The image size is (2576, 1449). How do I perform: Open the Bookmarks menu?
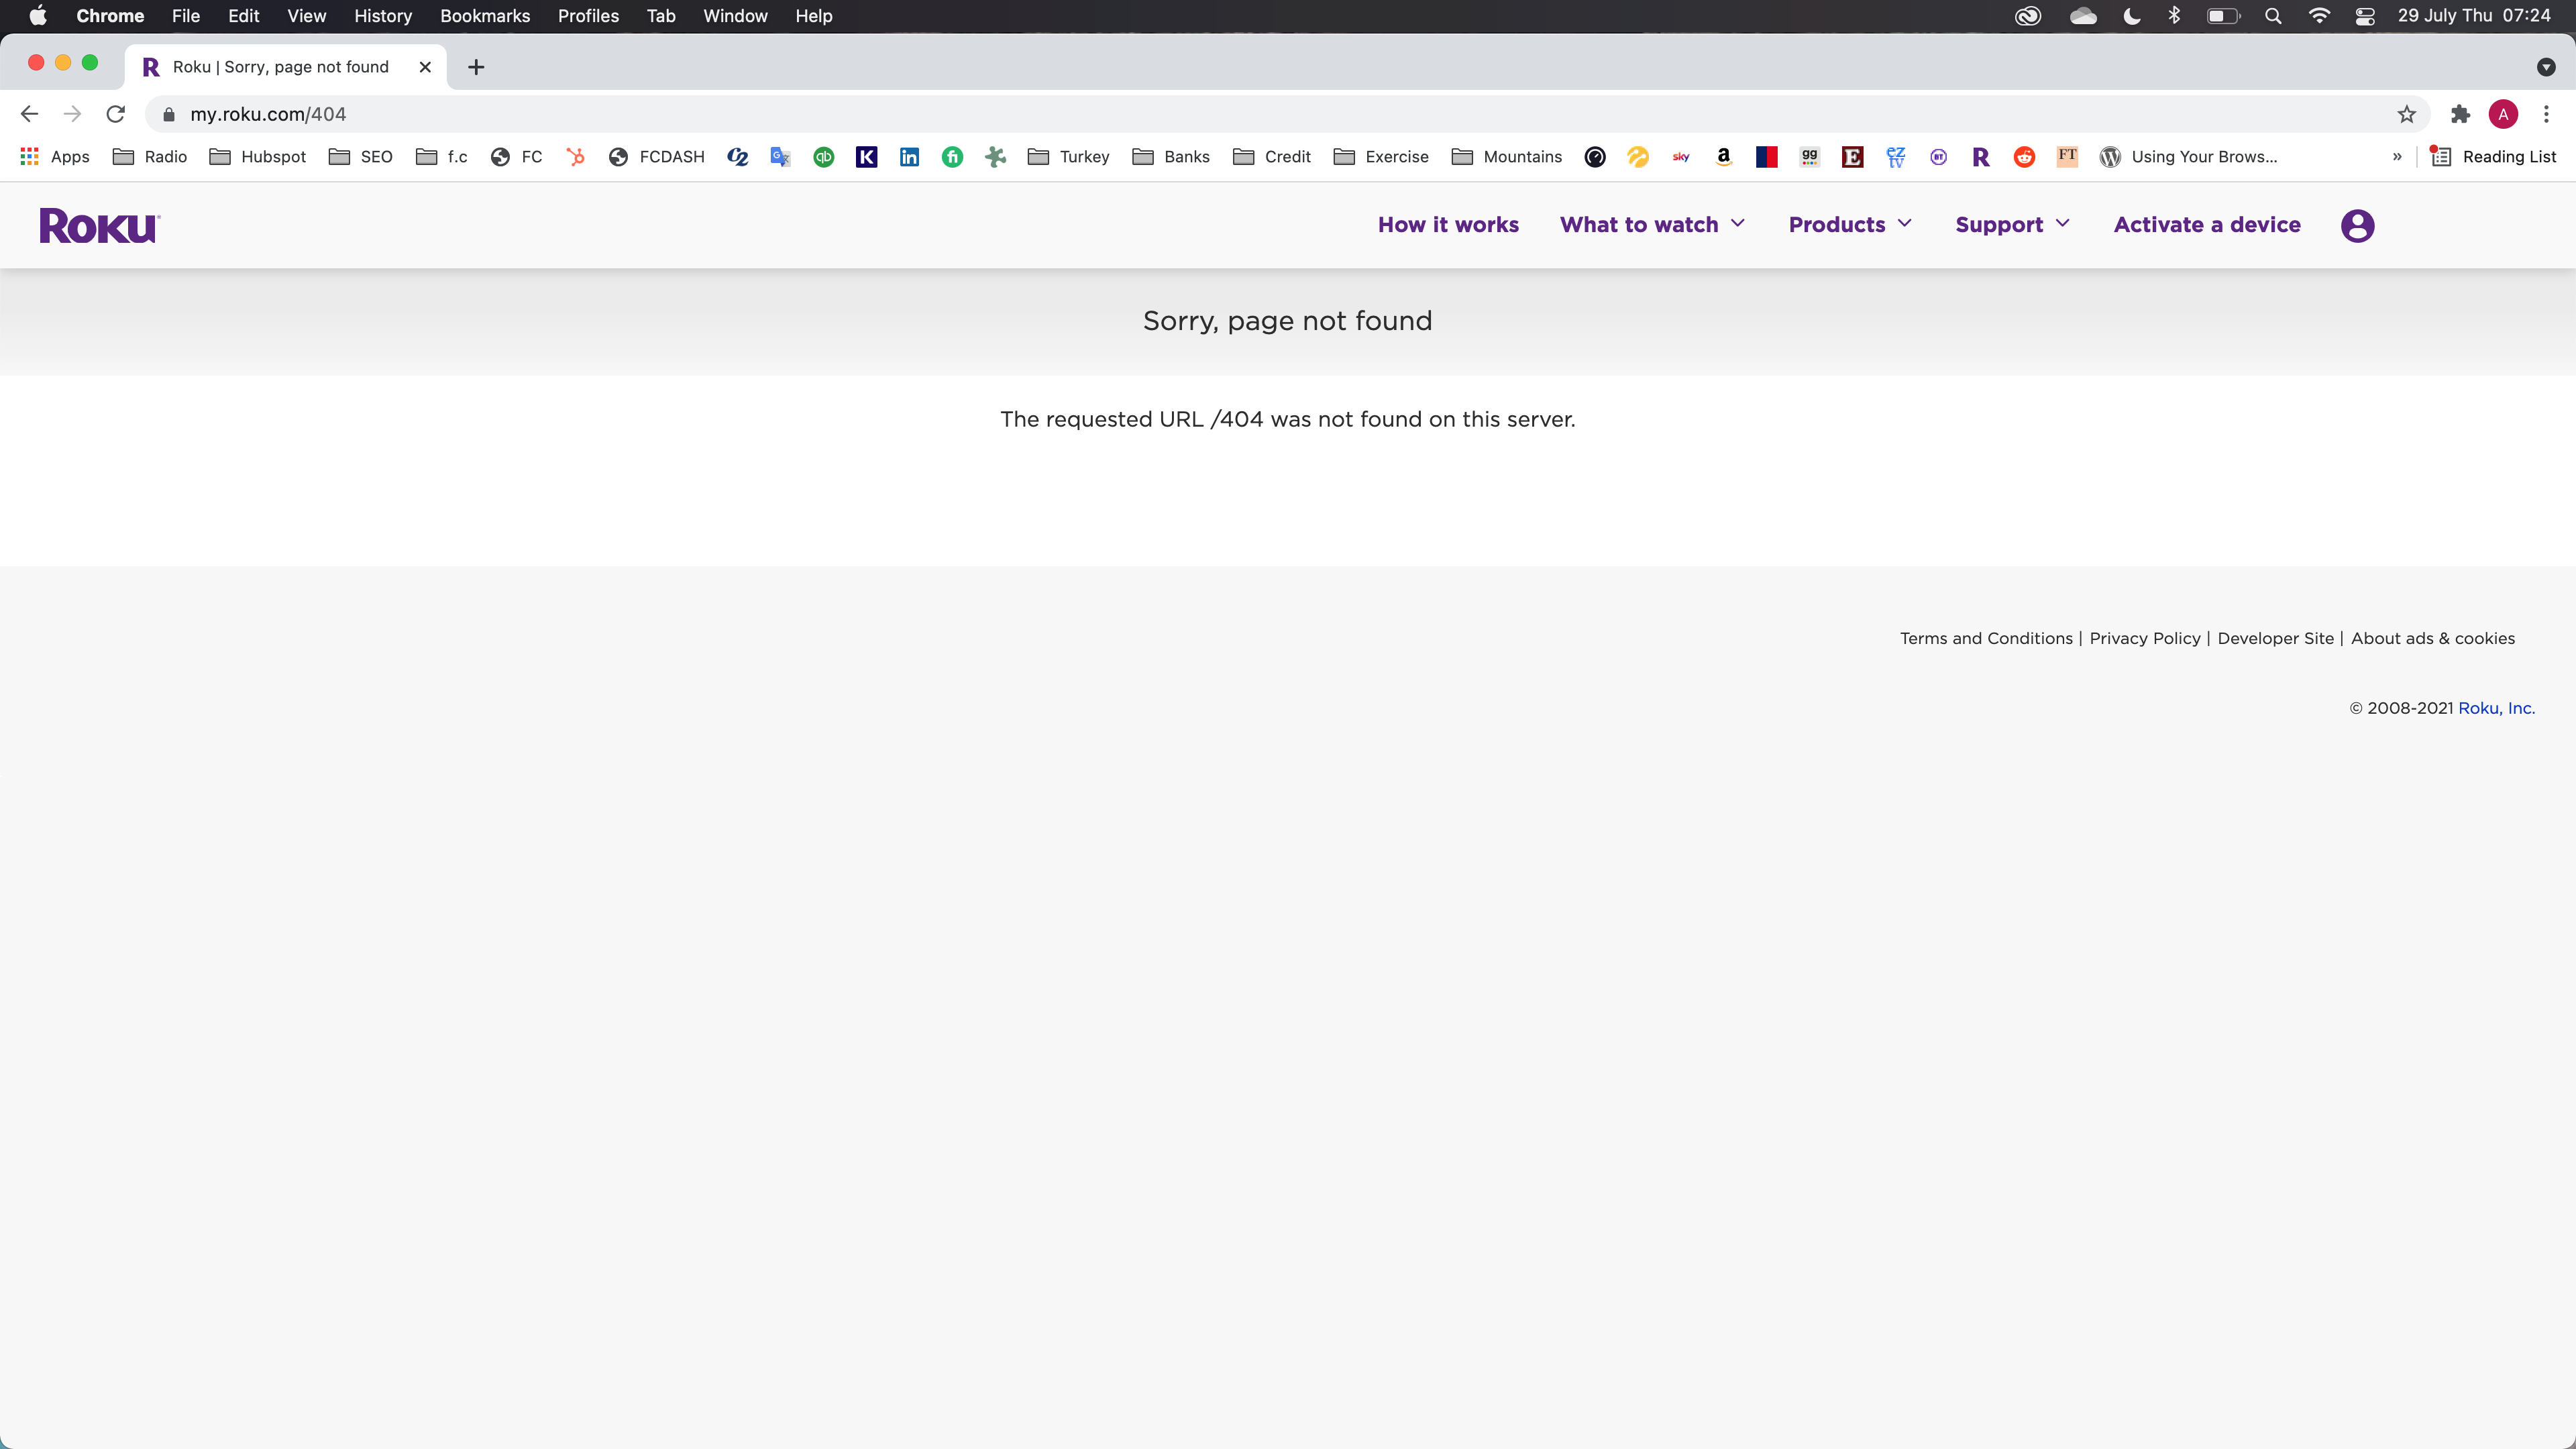pyautogui.click(x=485, y=16)
